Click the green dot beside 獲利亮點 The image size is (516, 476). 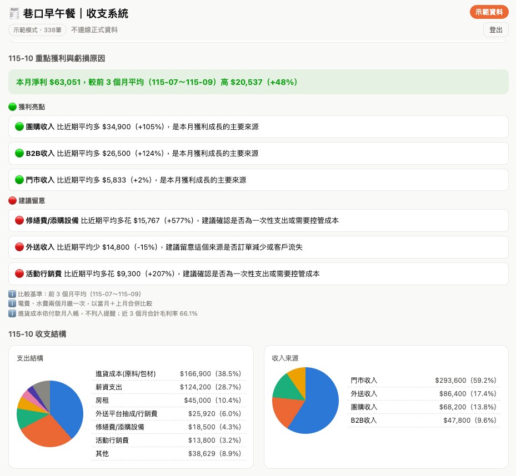pyautogui.click(x=13, y=107)
